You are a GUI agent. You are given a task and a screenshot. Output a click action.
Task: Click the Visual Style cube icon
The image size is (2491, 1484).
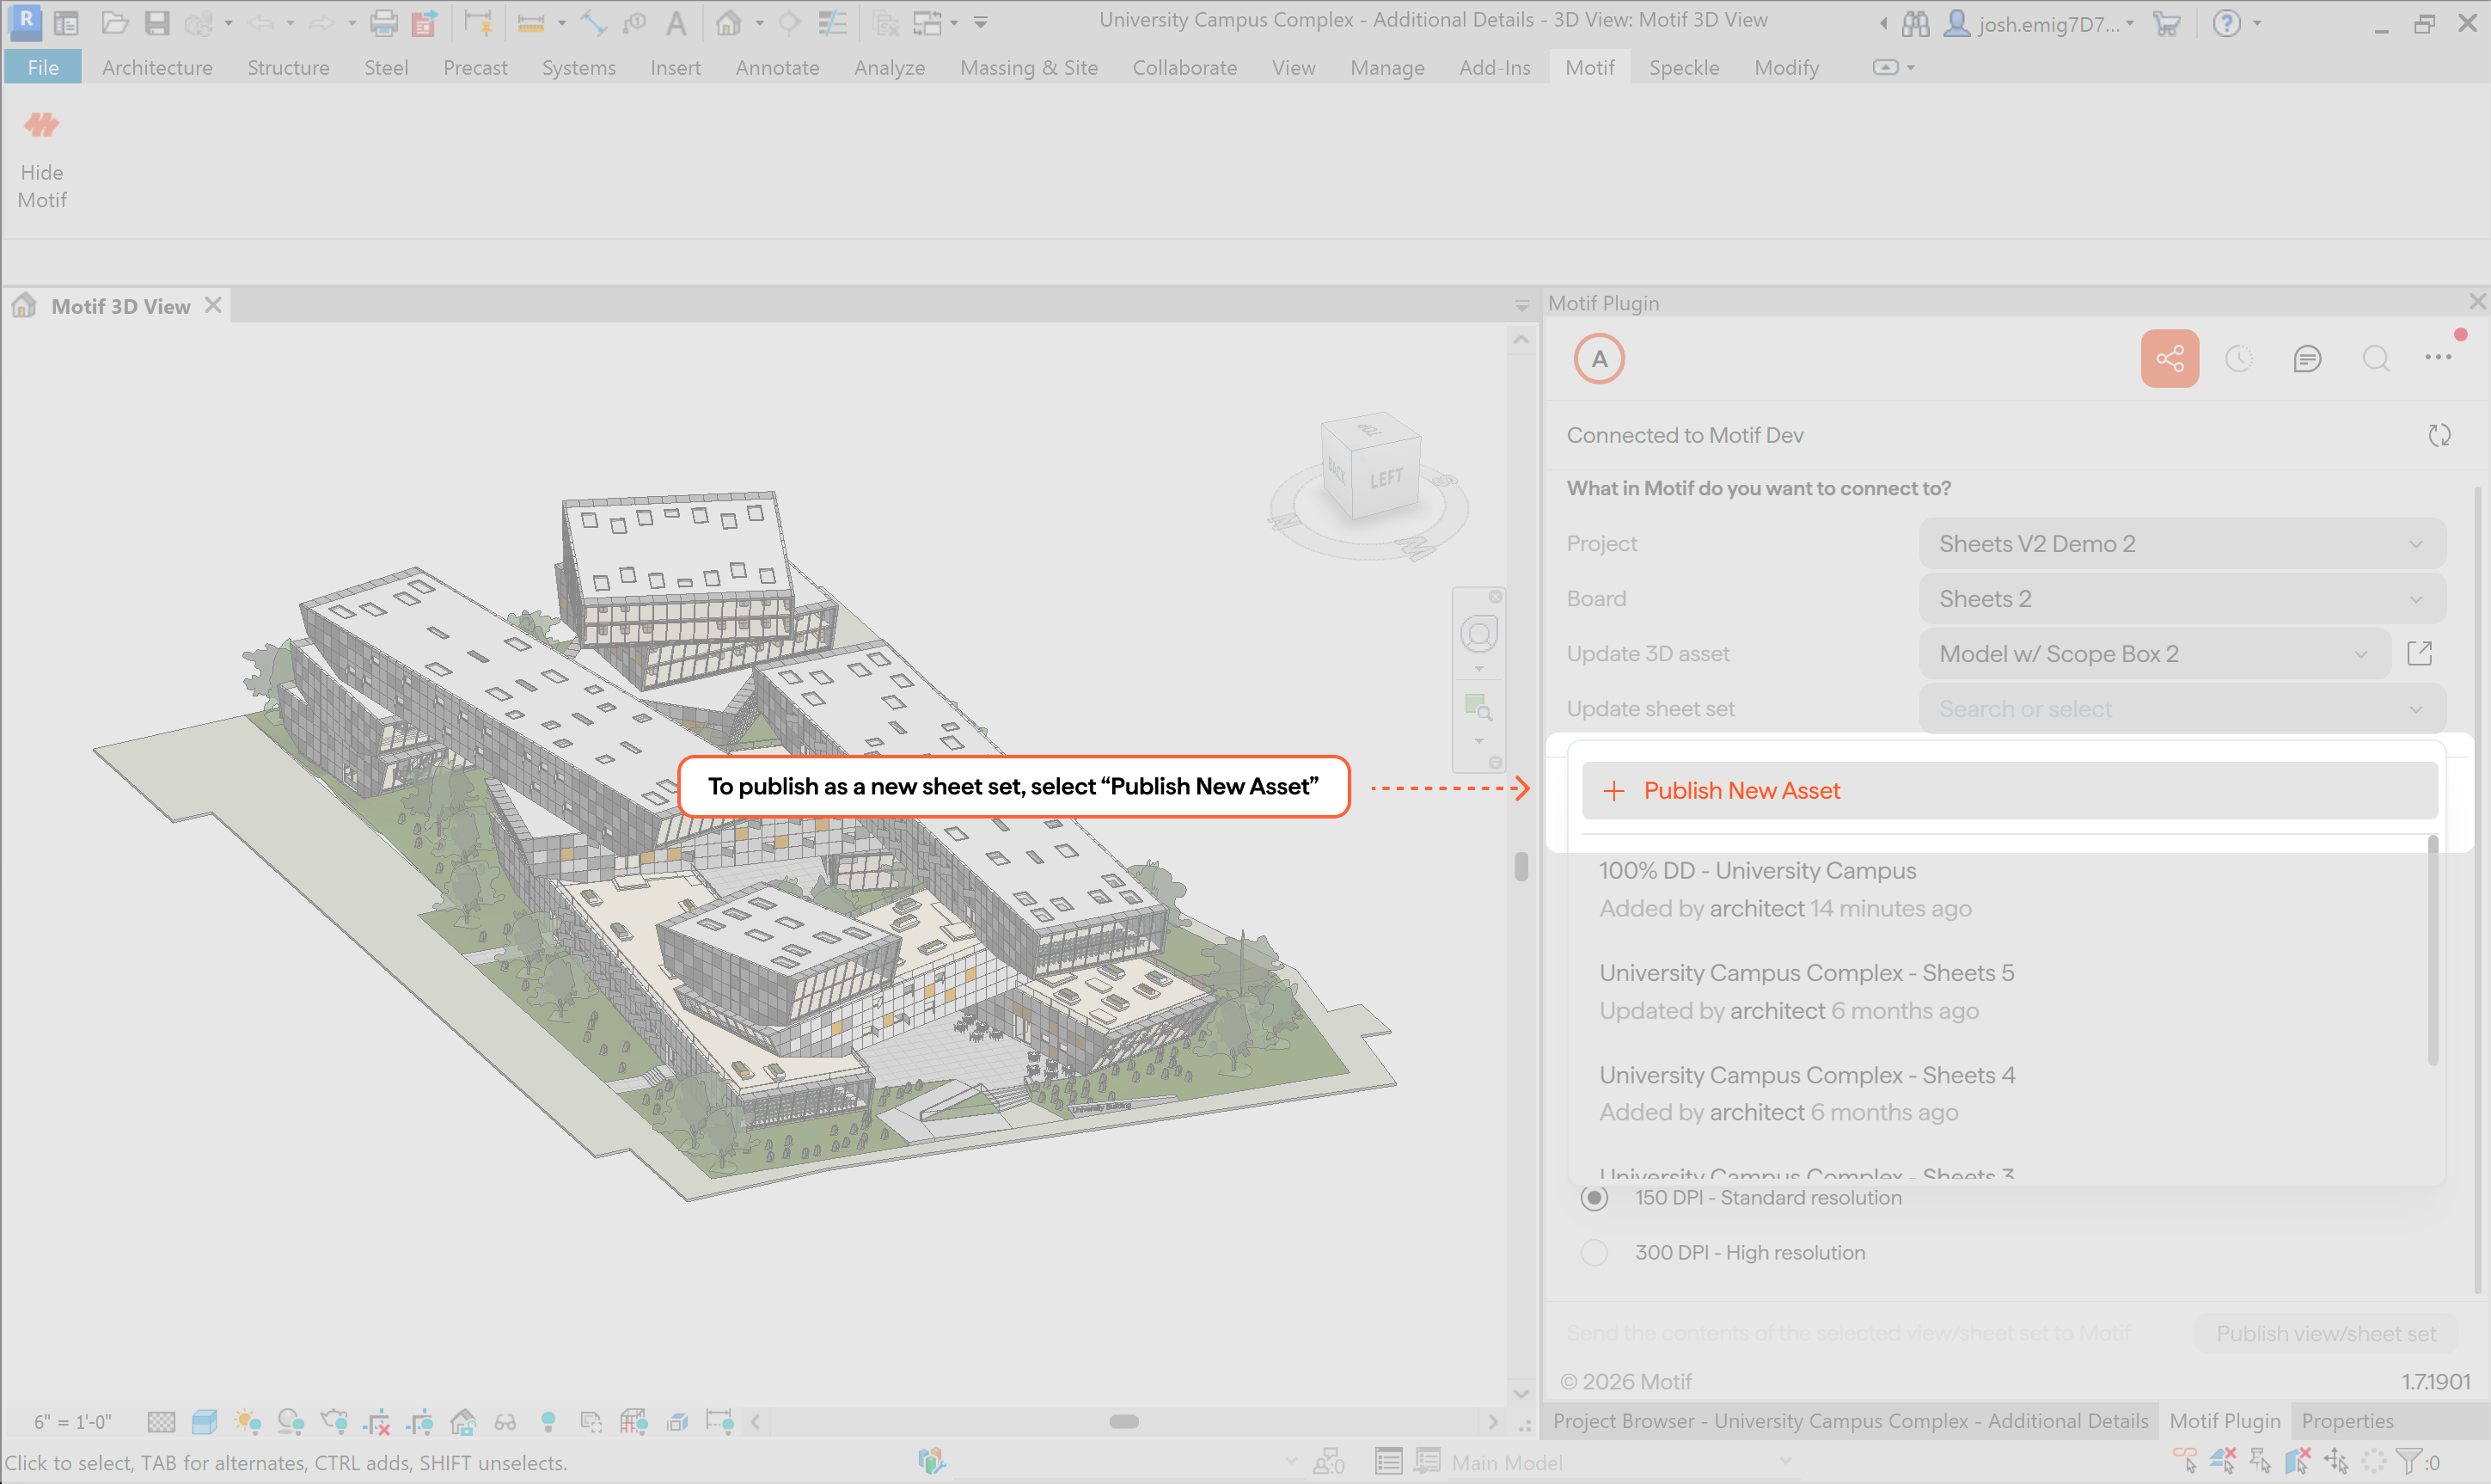[x=204, y=1421]
